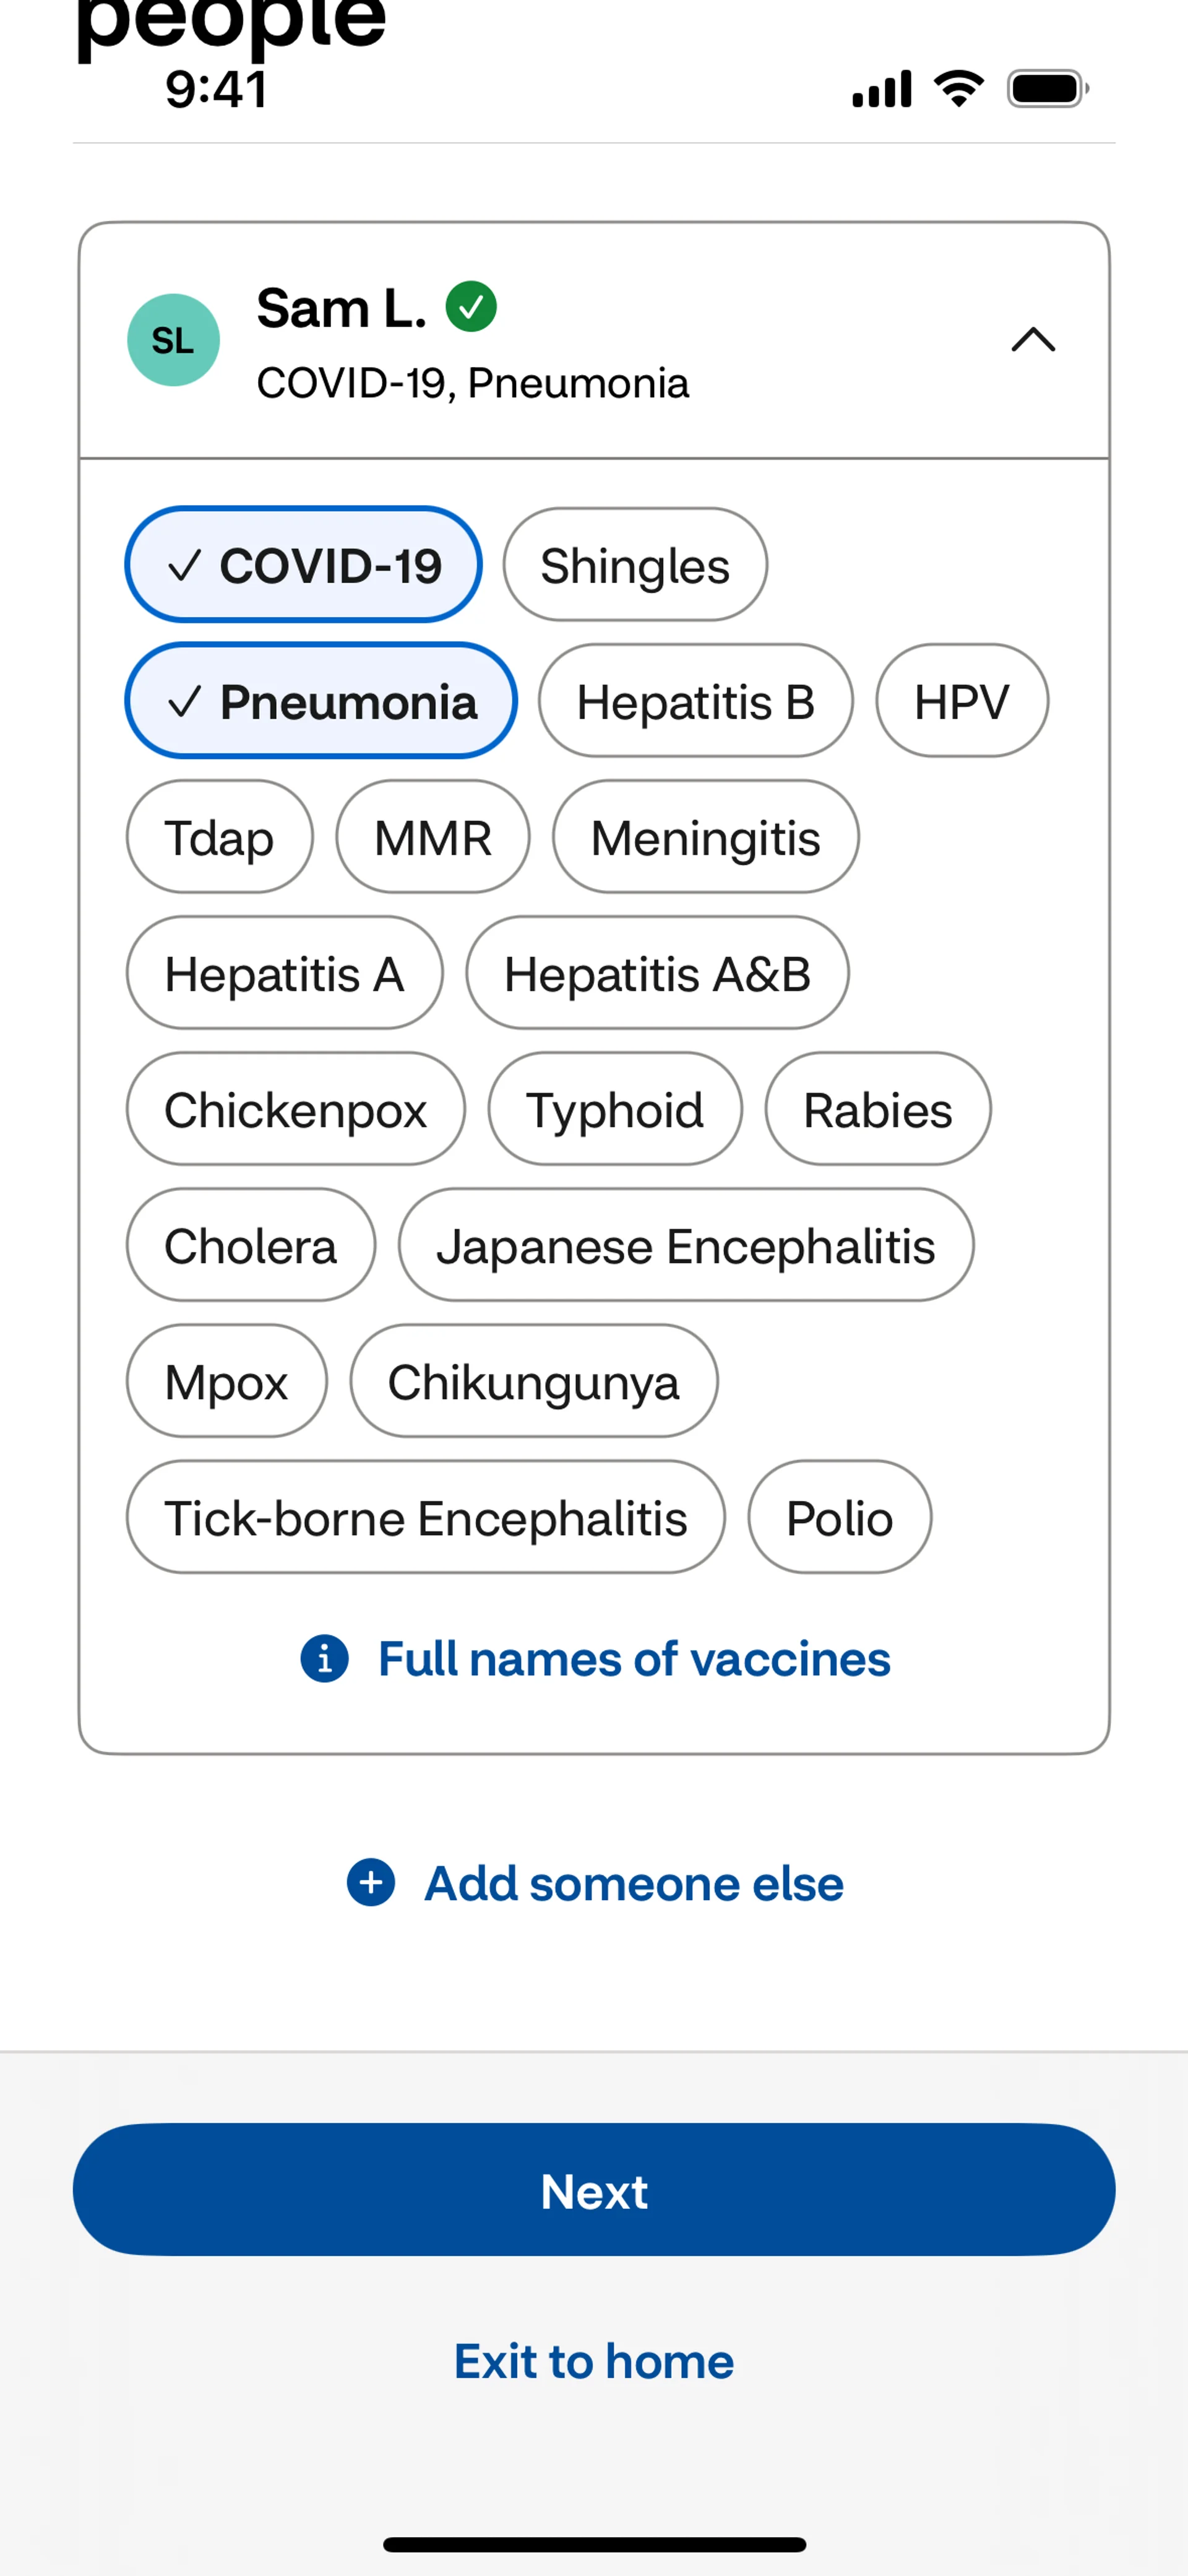Tap the Wi-Fi status icon
Viewport: 1188px width, 2576px height.
[x=958, y=89]
